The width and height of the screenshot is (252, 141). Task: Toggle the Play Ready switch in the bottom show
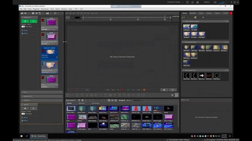point(23,114)
